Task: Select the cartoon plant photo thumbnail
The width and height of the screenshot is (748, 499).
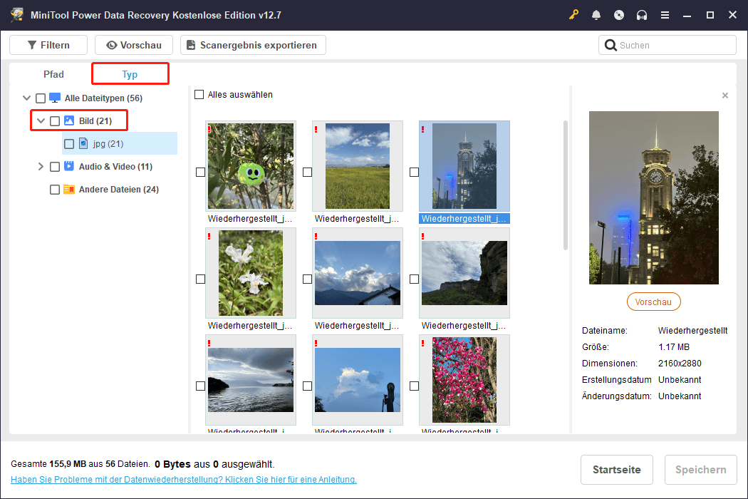Action: pyautogui.click(x=251, y=166)
